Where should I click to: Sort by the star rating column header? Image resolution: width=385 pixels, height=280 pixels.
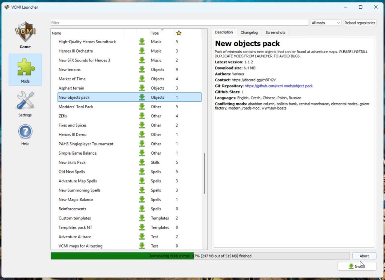[x=179, y=33]
